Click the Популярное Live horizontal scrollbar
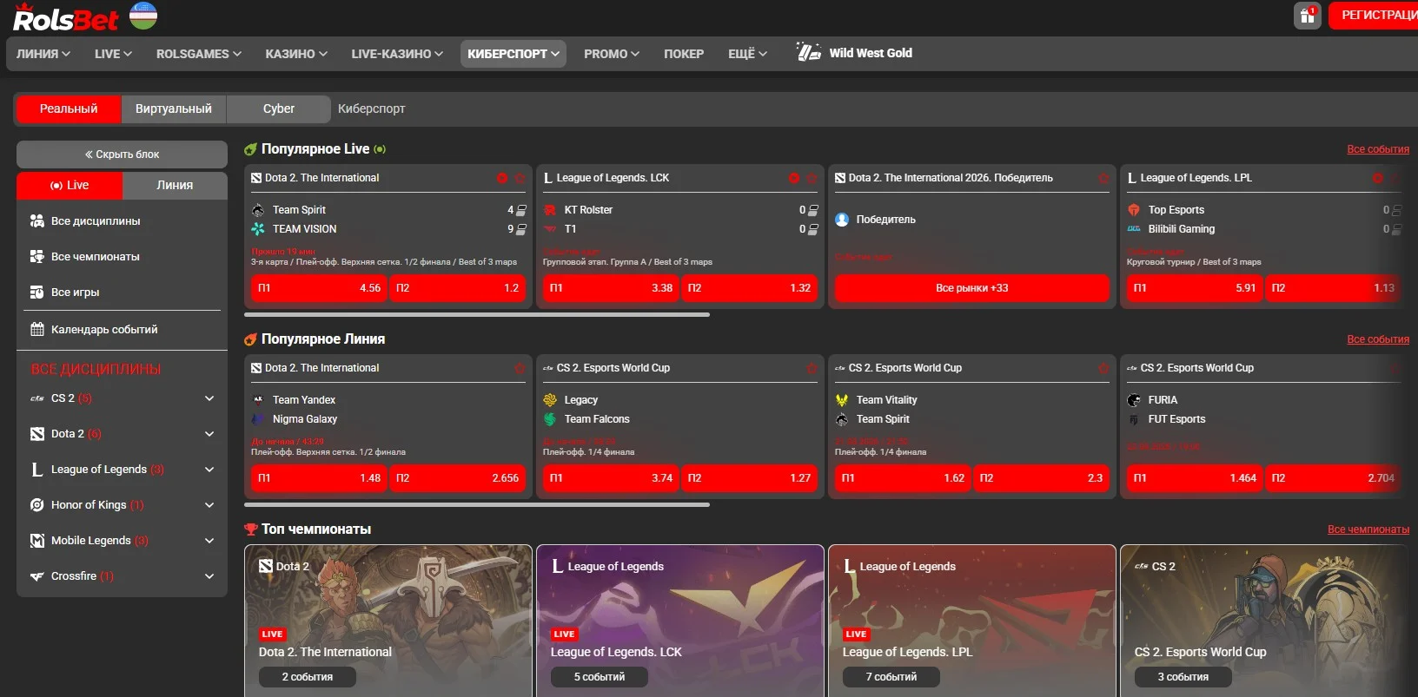Image resolution: width=1418 pixels, height=697 pixels. pos(477,314)
